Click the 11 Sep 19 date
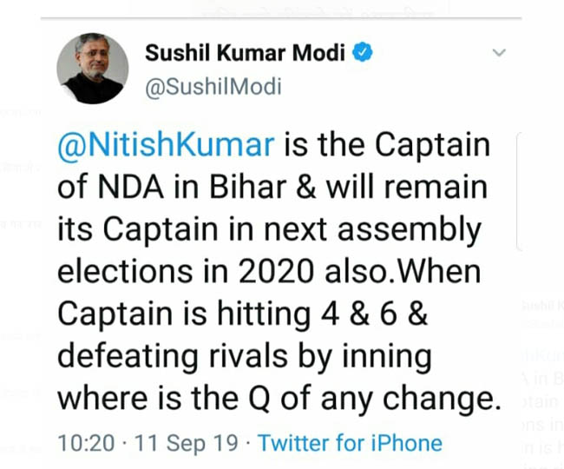The height and width of the screenshot is (469, 564). point(186,443)
